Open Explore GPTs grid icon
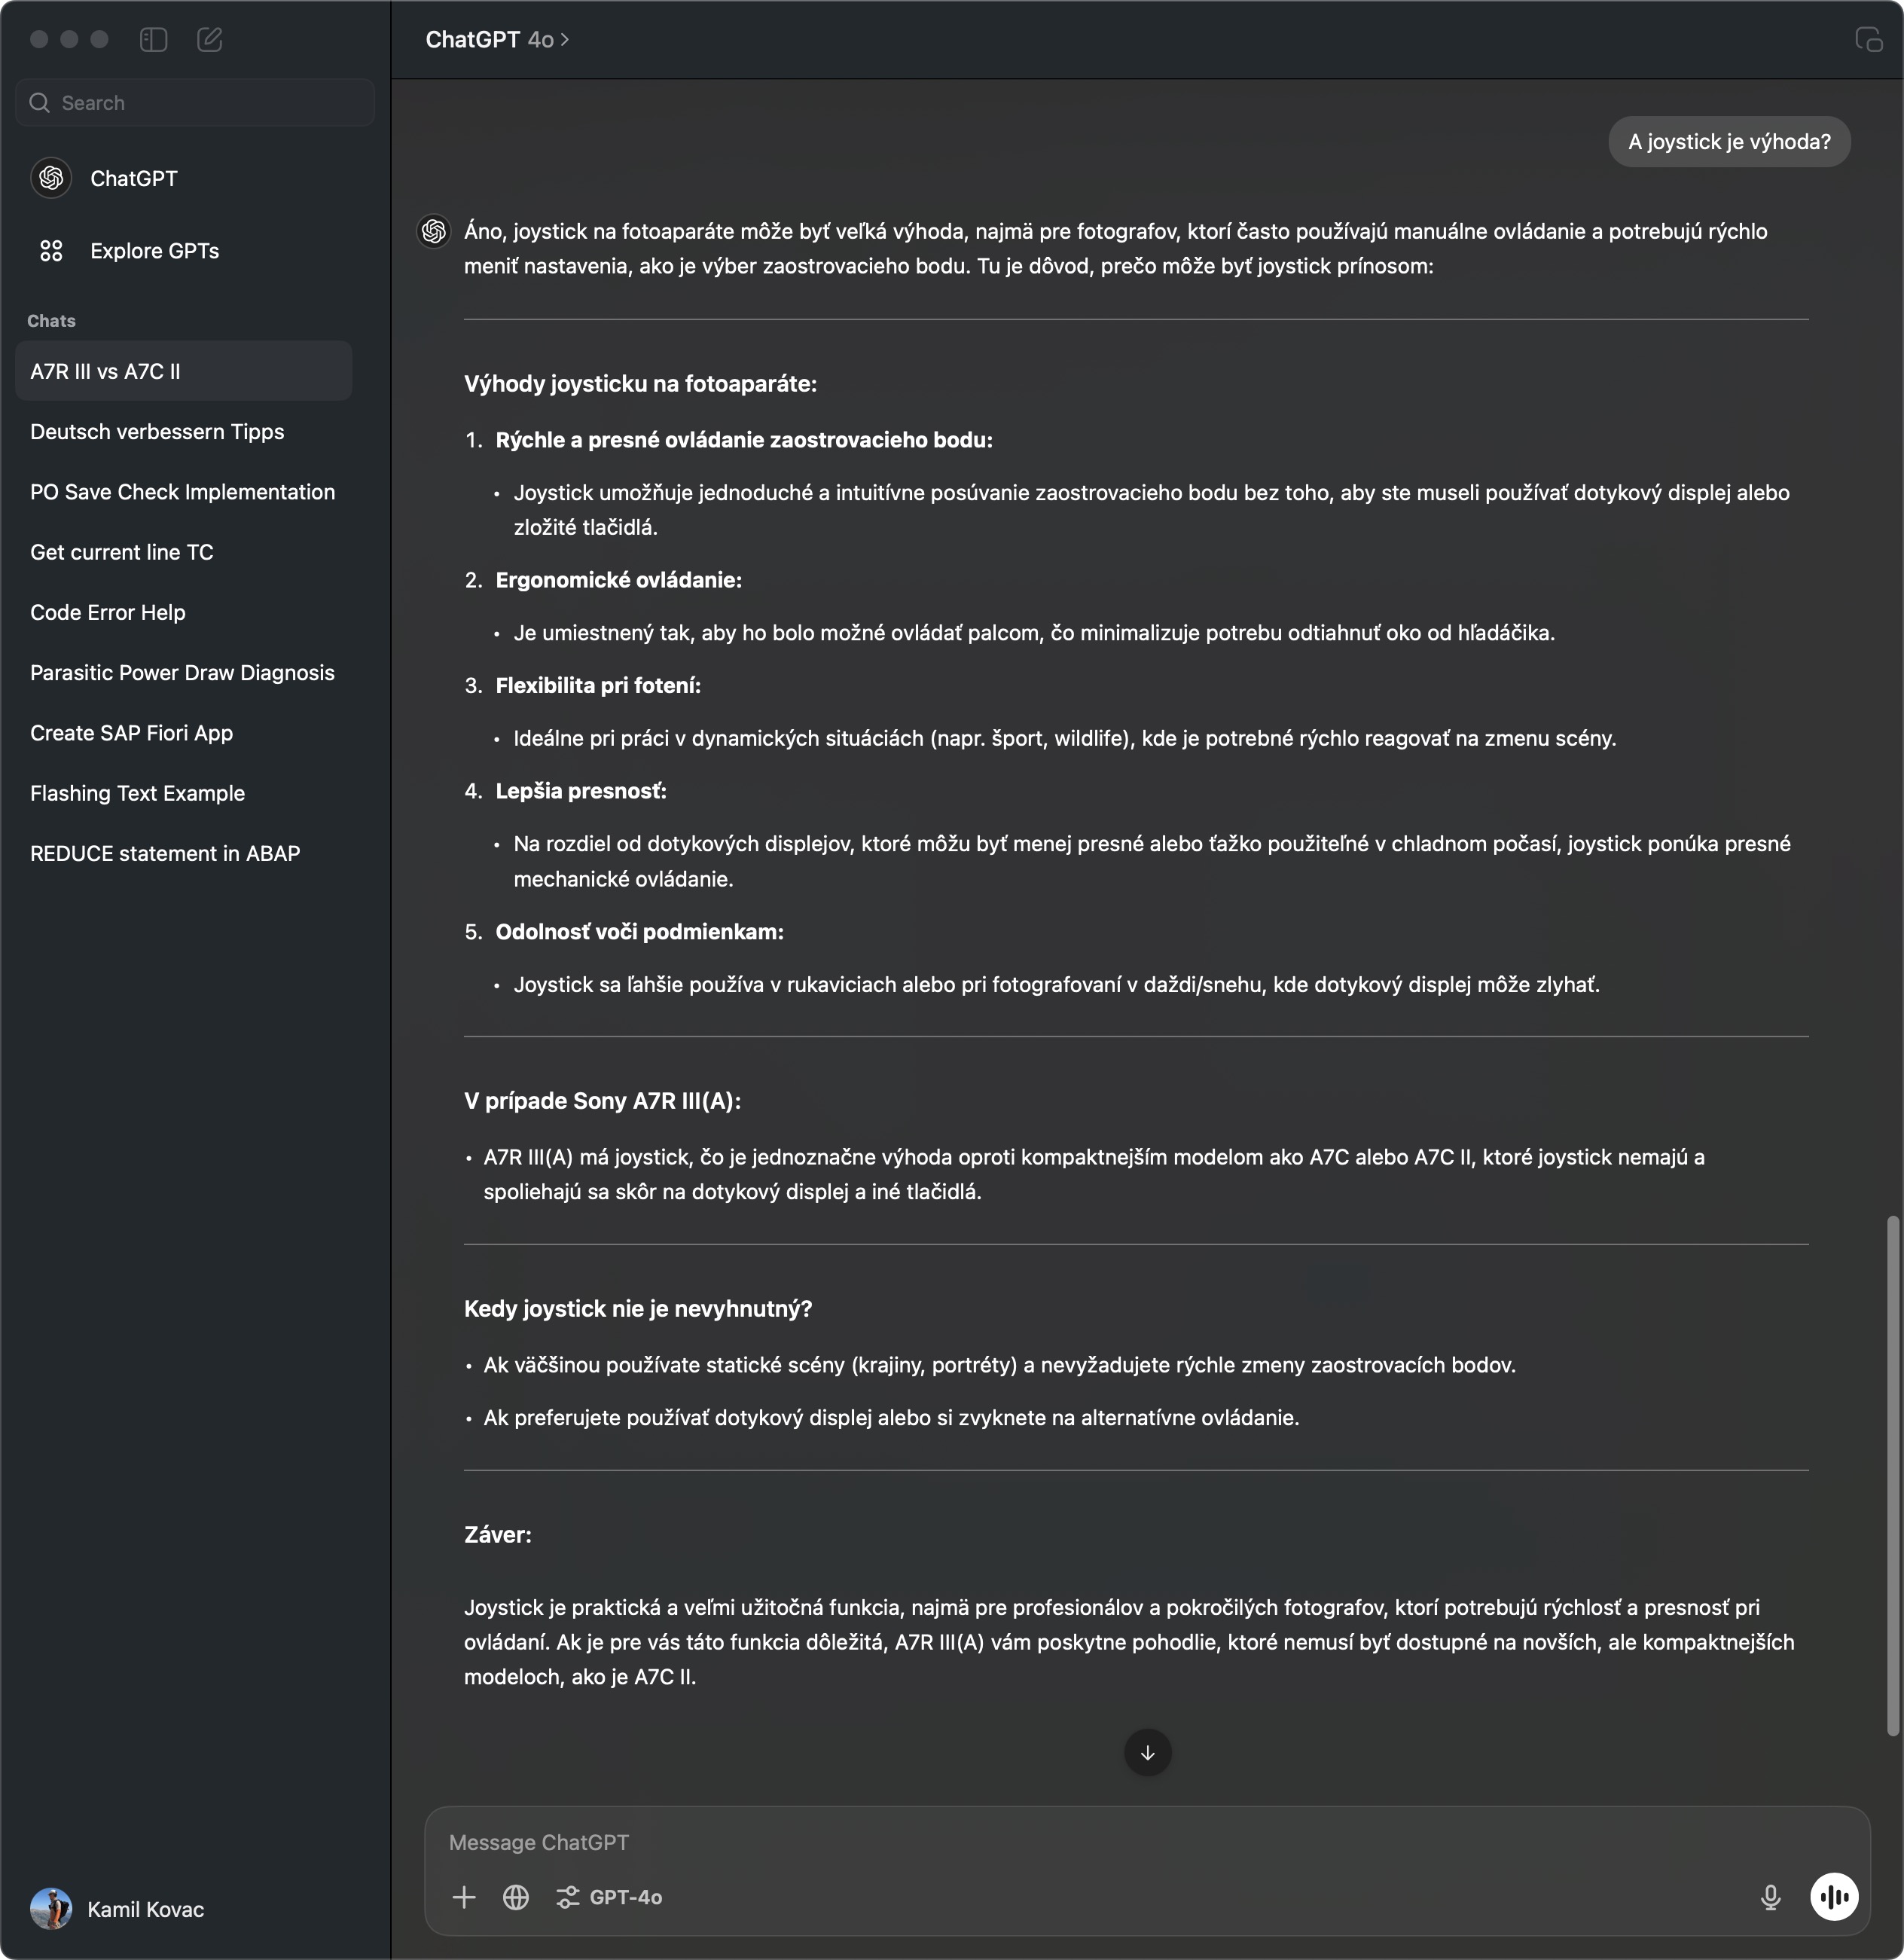Image resolution: width=1904 pixels, height=1960 pixels. click(x=51, y=250)
